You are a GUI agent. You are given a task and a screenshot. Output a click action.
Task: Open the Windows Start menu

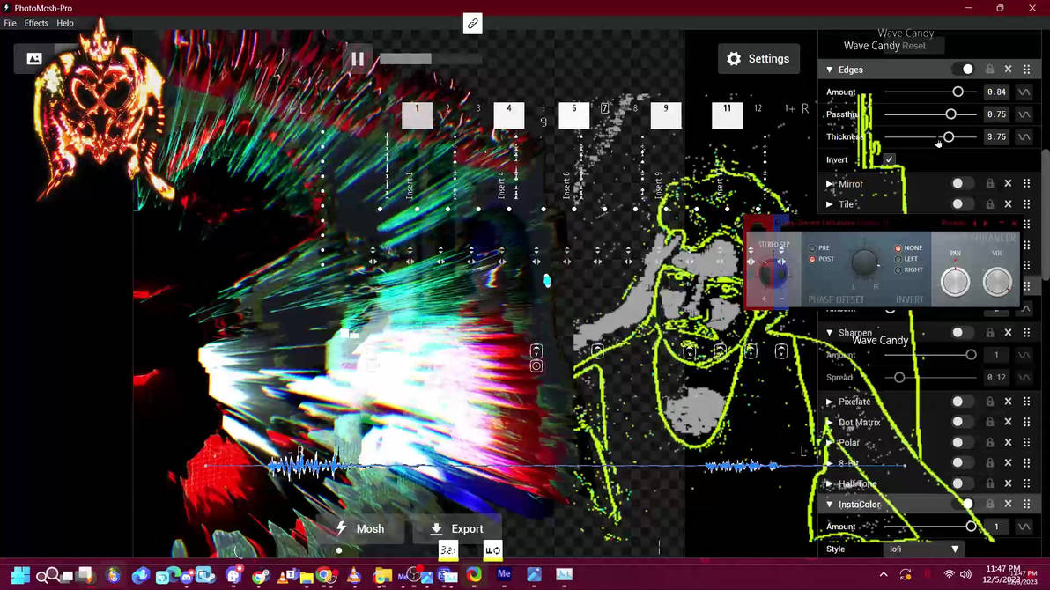[20, 575]
